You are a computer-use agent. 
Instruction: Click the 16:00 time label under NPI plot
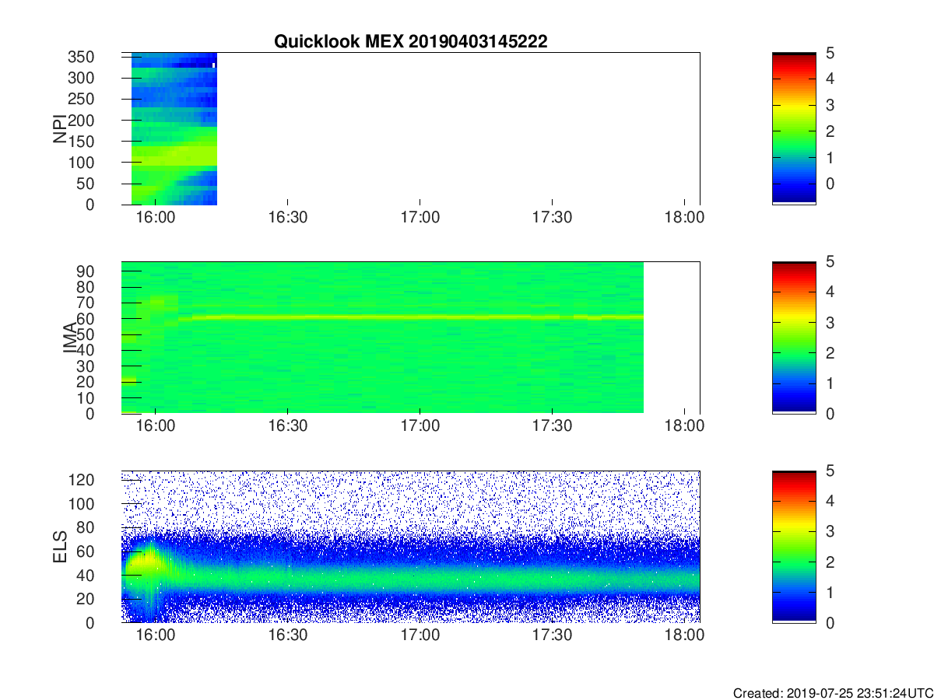click(156, 217)
